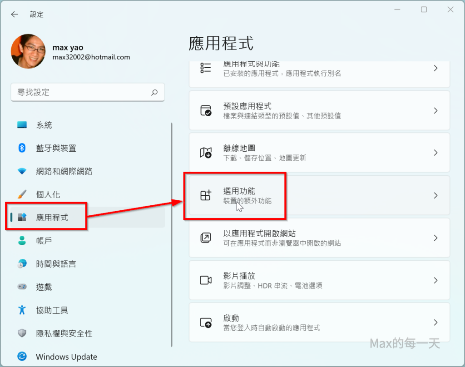Viewport: 465px width, 367px height.
Task: Expand 應用程式與功能 with its chevron
Action: pyautogui.click(x=435, y=68)
